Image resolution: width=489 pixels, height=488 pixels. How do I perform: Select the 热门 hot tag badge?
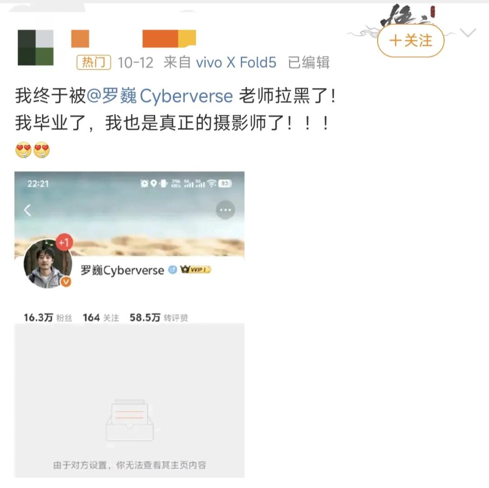tap(94, 62)
